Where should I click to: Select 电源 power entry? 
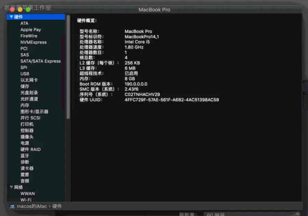[25, 143]
